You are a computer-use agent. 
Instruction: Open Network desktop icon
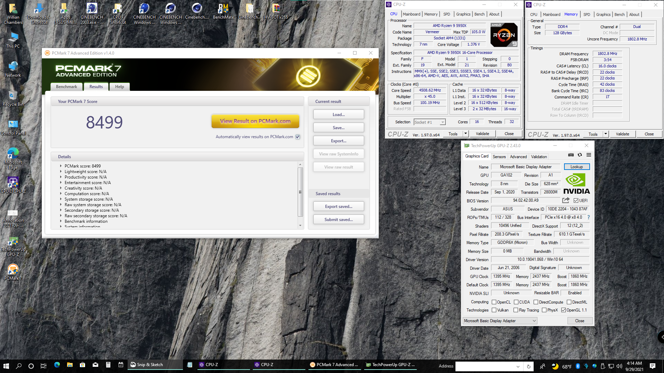pos(13,69)
